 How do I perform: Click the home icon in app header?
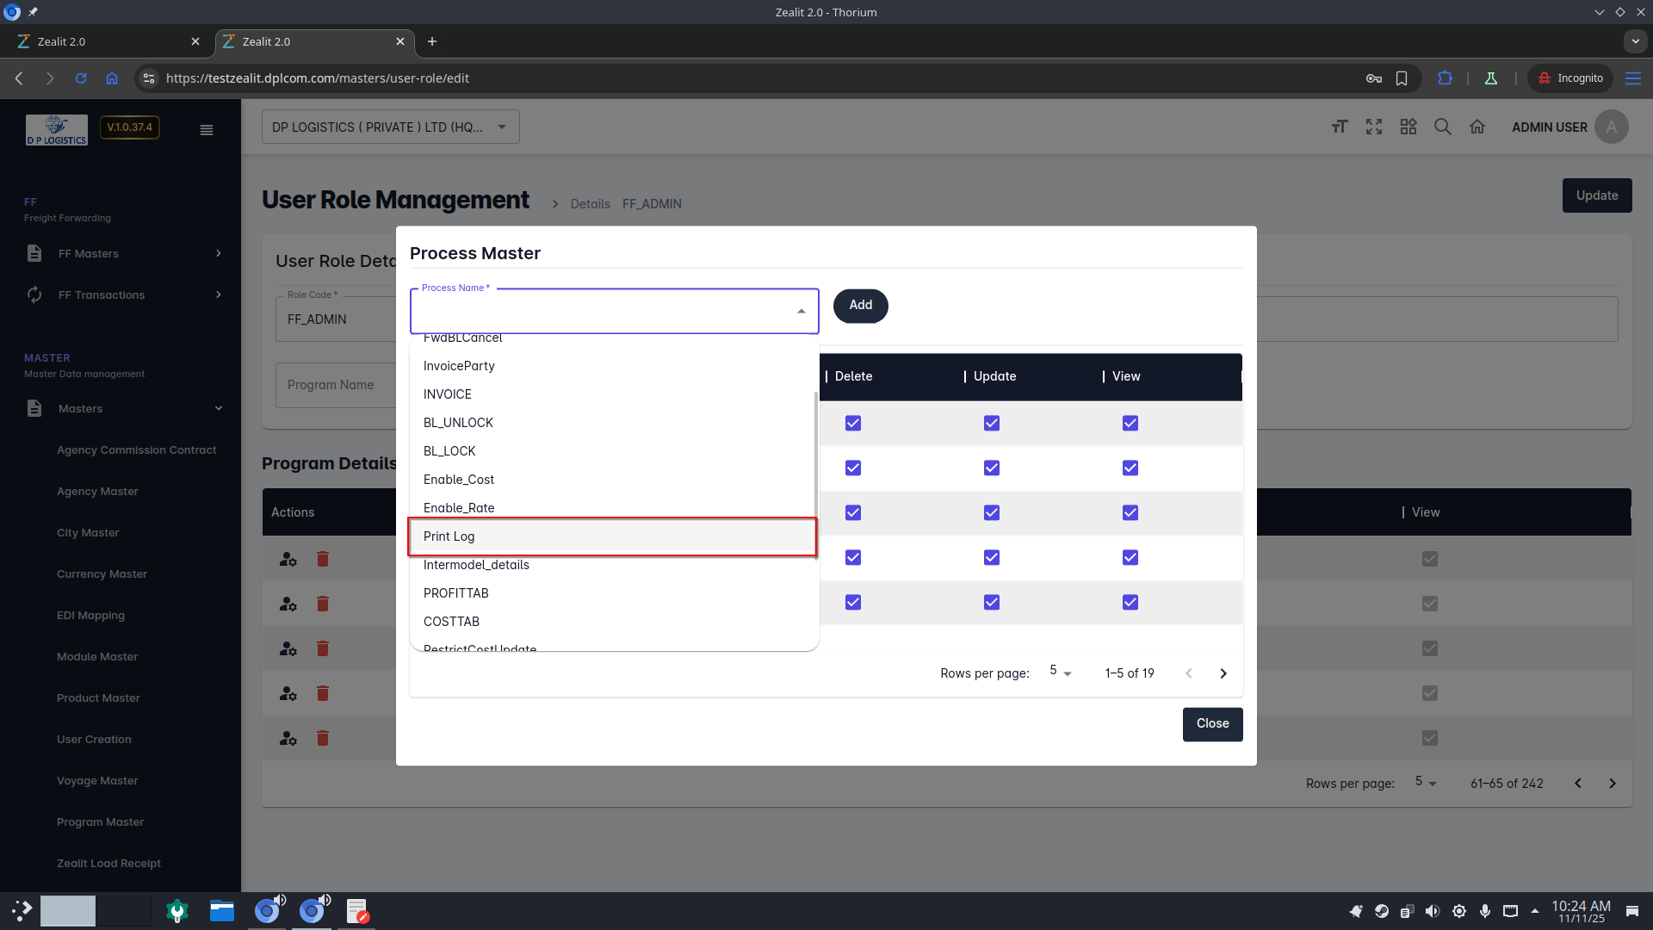tap(1477, 127)
